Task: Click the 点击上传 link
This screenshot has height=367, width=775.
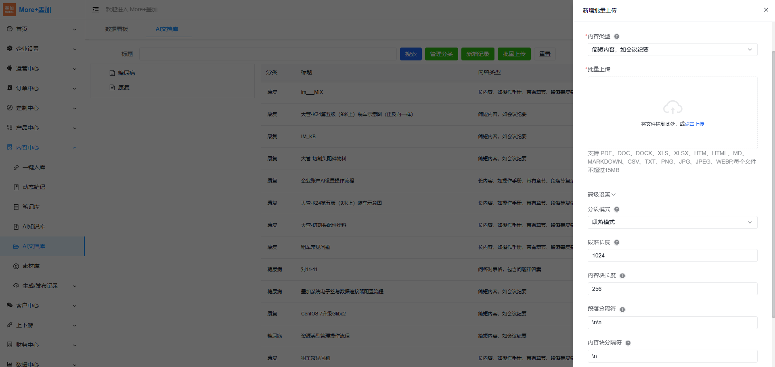Action: [x=695, y=124]
